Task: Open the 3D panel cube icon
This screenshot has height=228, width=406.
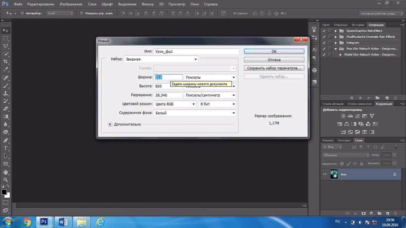Action: click(314, 70)
